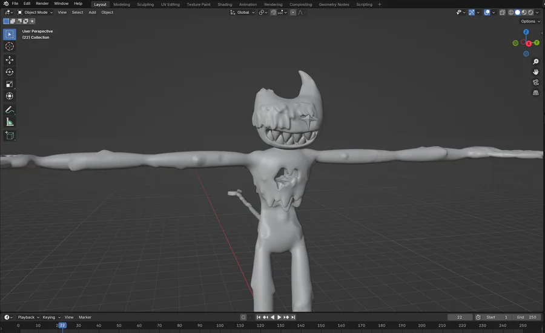Toggle the camera view icon
Screen dimensions: 545x333
[536, 82]
